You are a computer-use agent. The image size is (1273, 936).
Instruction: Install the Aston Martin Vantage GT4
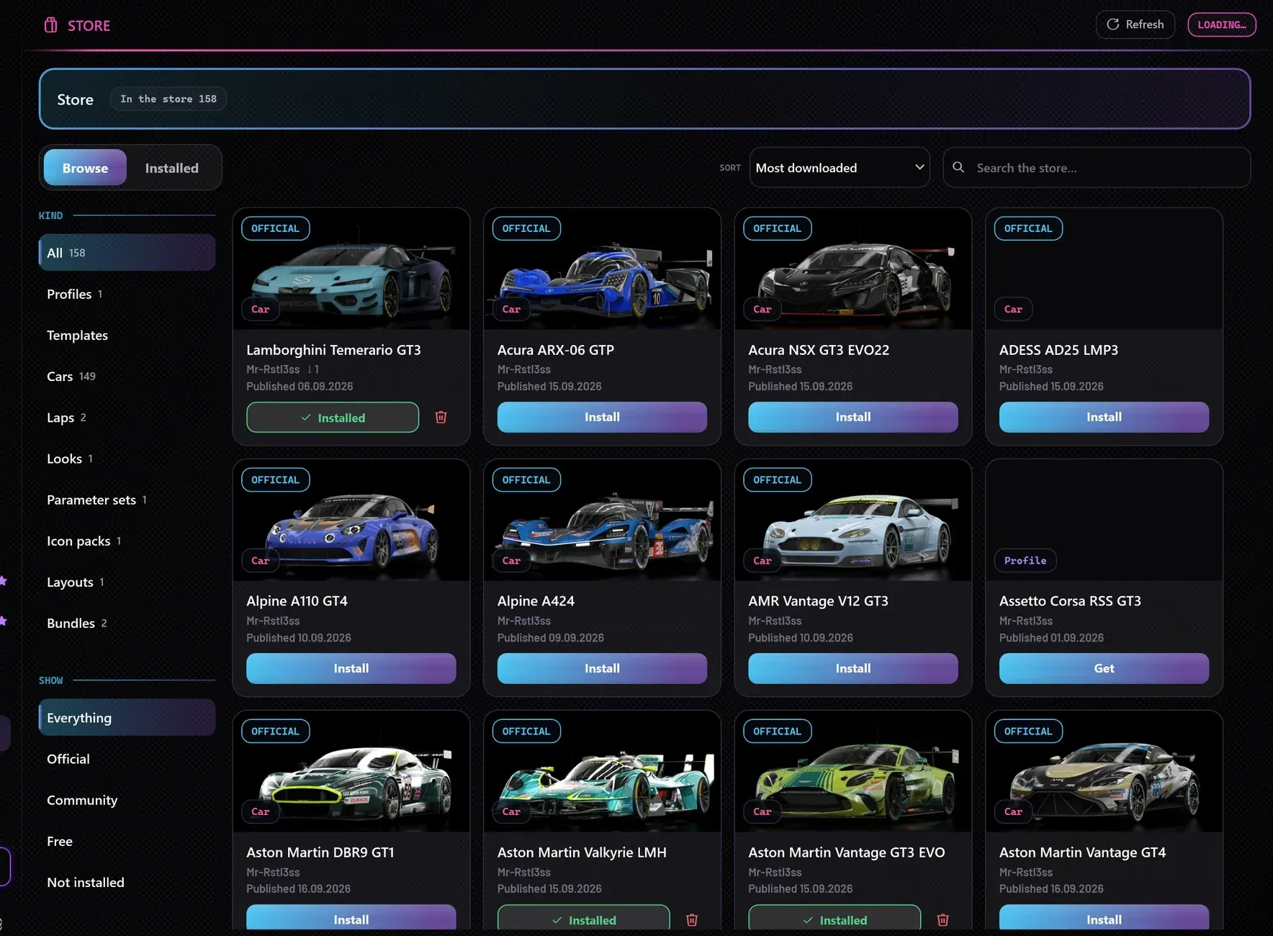click(1104, 917)
